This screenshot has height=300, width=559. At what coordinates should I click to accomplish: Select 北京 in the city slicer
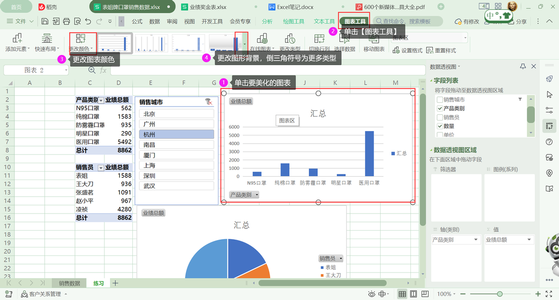coord(176,113)
